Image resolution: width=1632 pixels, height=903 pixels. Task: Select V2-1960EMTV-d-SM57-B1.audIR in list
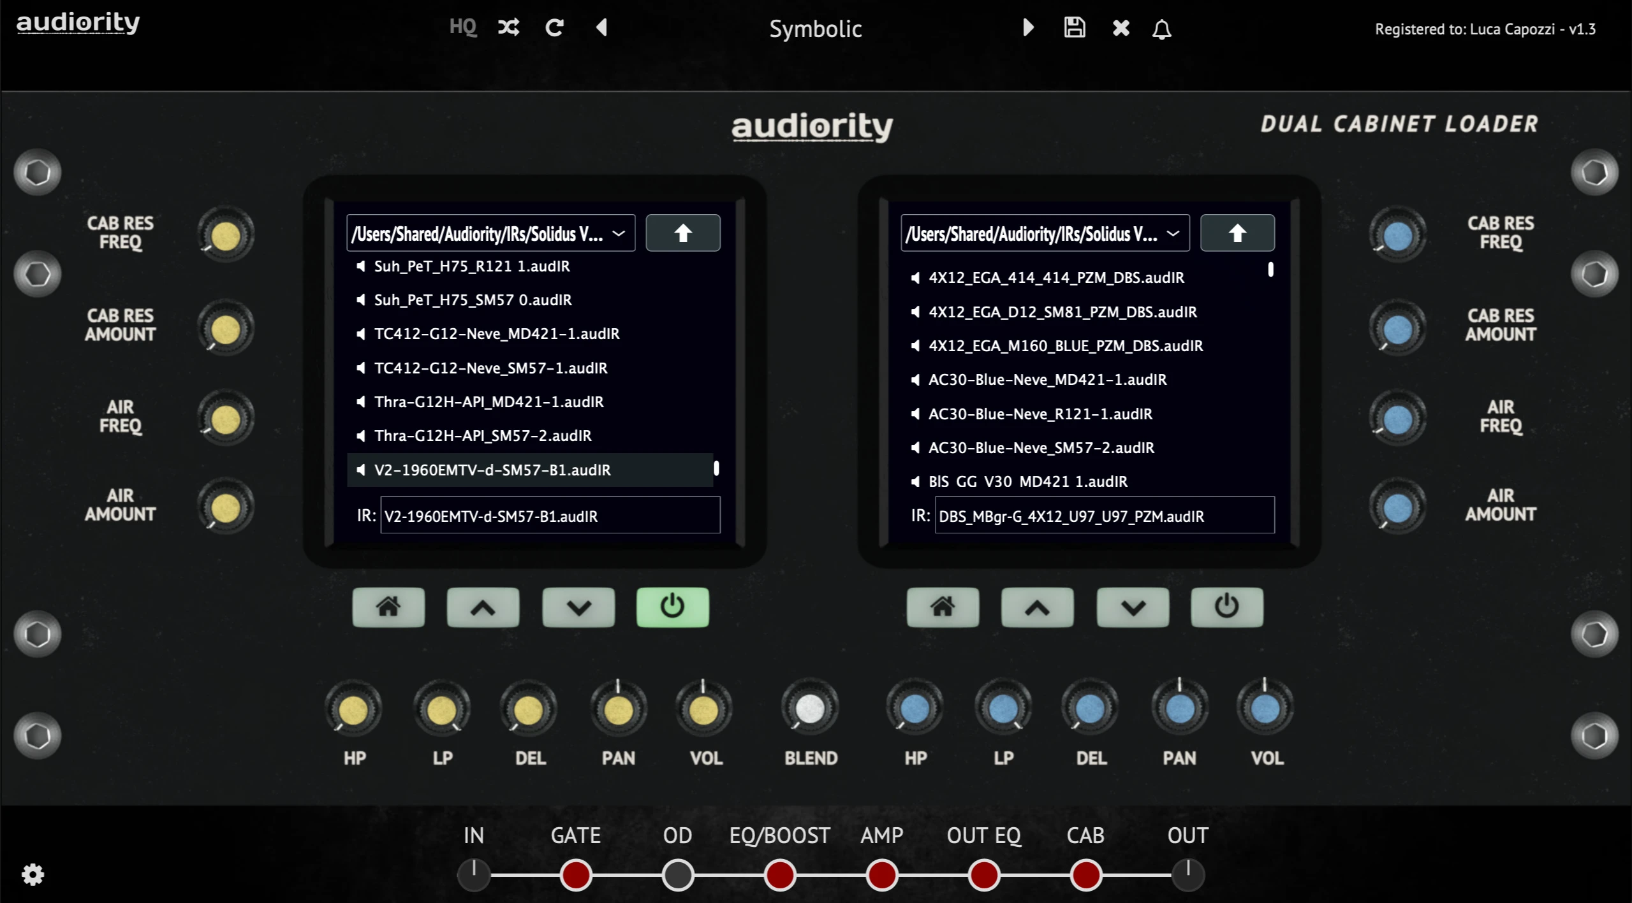pyautogui.click(x=529, y=470)
